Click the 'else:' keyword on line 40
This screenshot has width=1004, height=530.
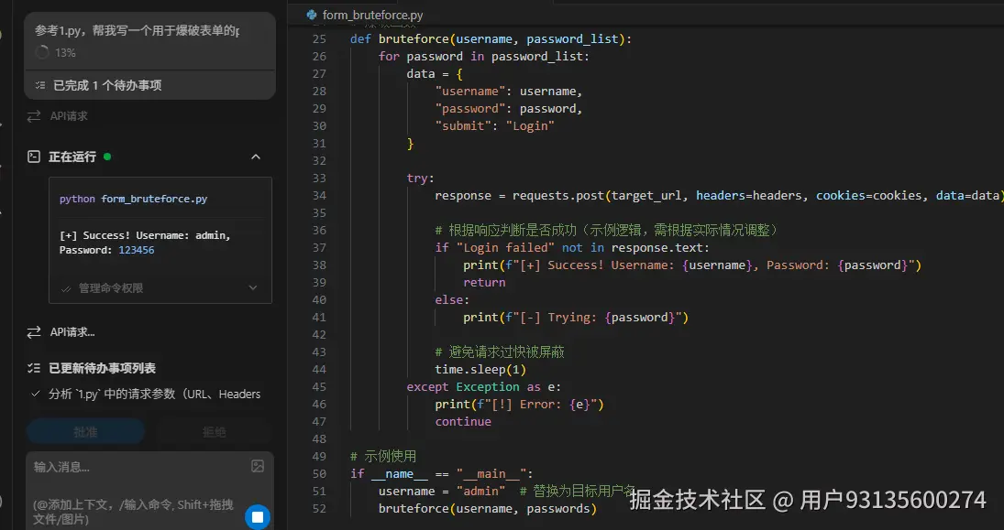(453, 300)
